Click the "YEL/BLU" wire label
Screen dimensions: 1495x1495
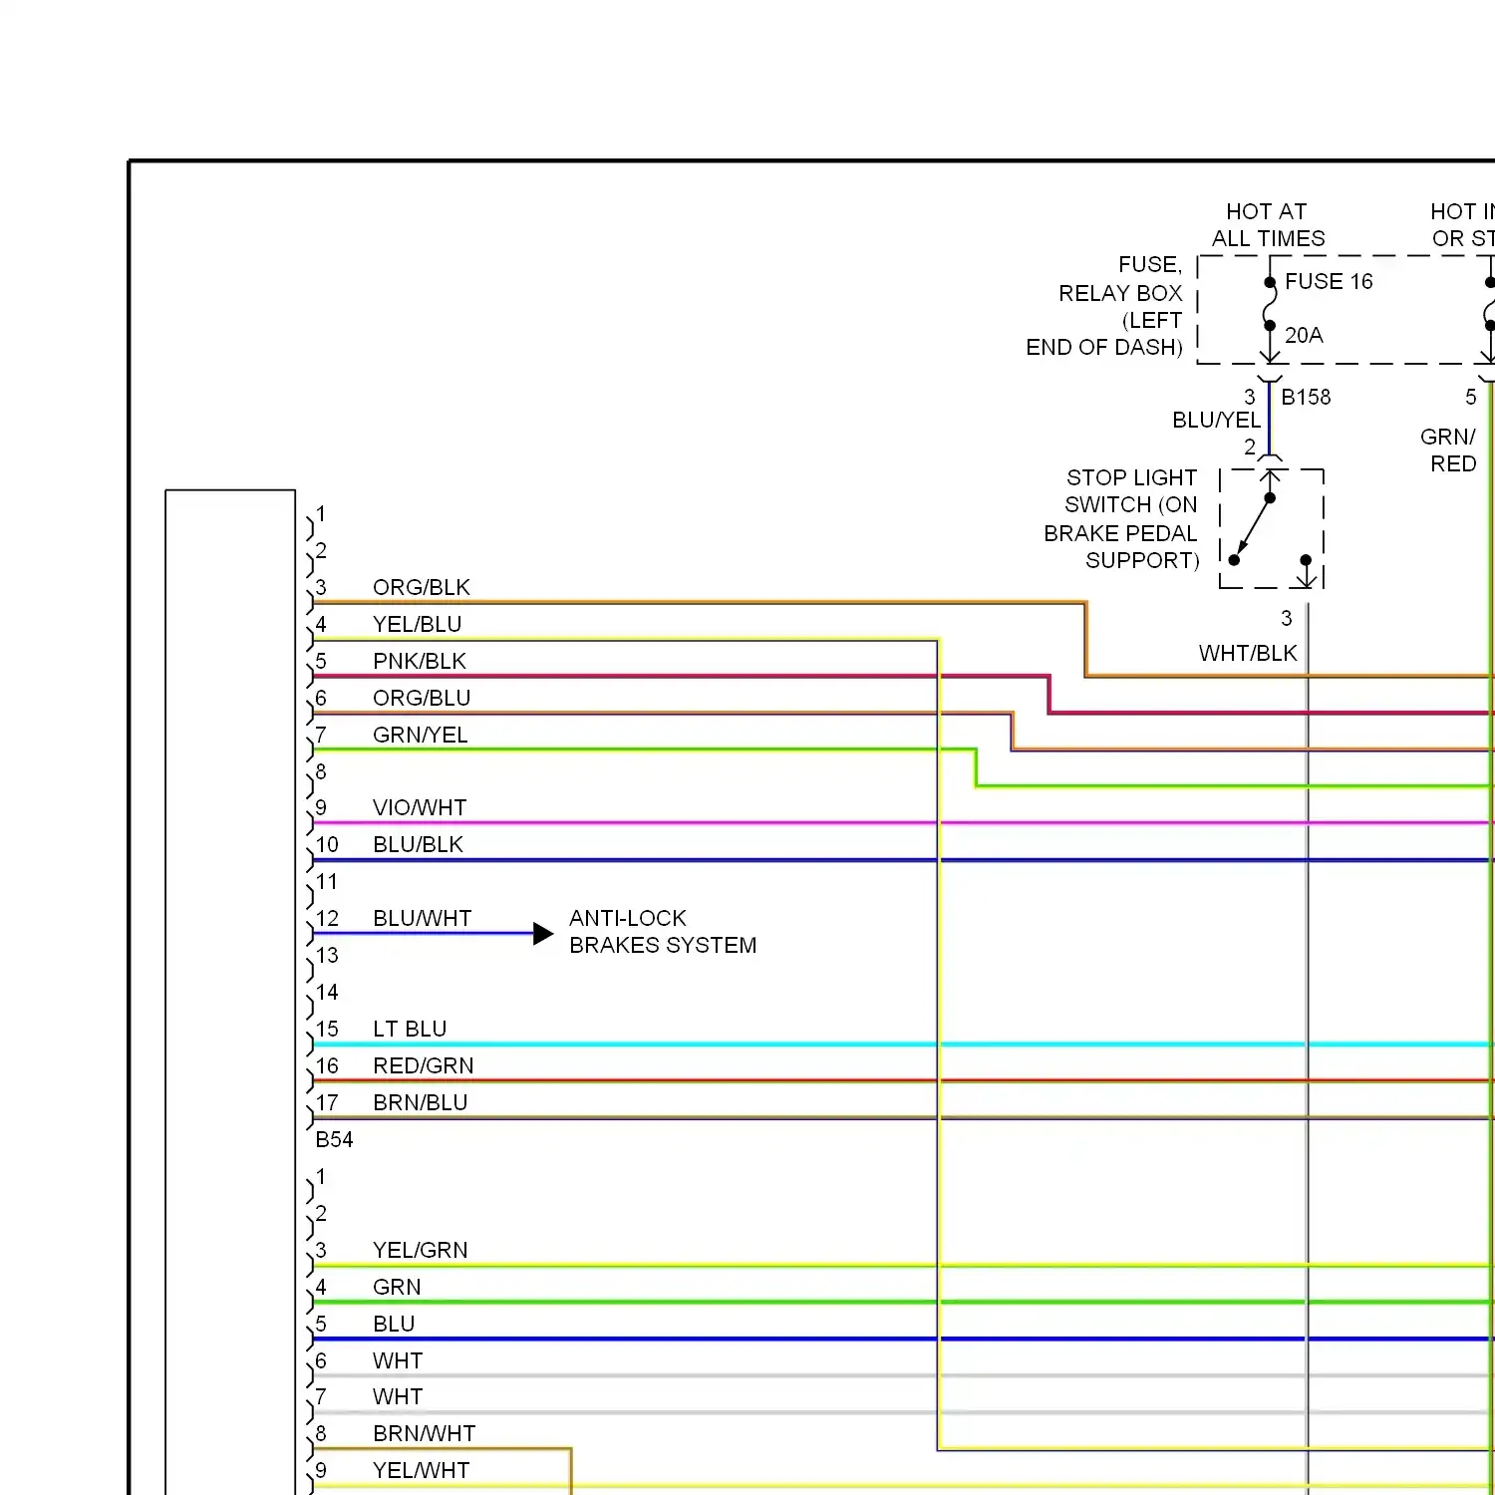coord(418,625)
